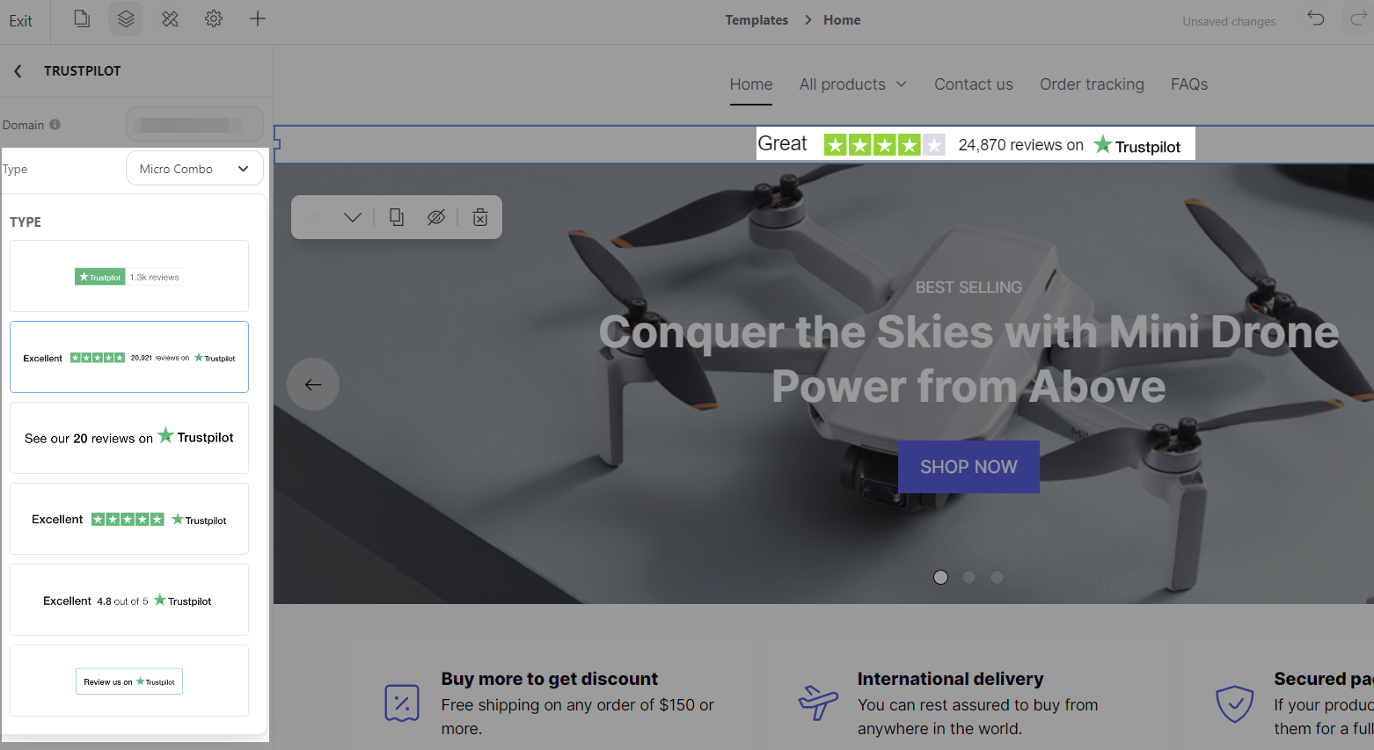This screenshot has height=750, width=1374.
Task: Open theme settings gear icon
Action: pos(214,18)
